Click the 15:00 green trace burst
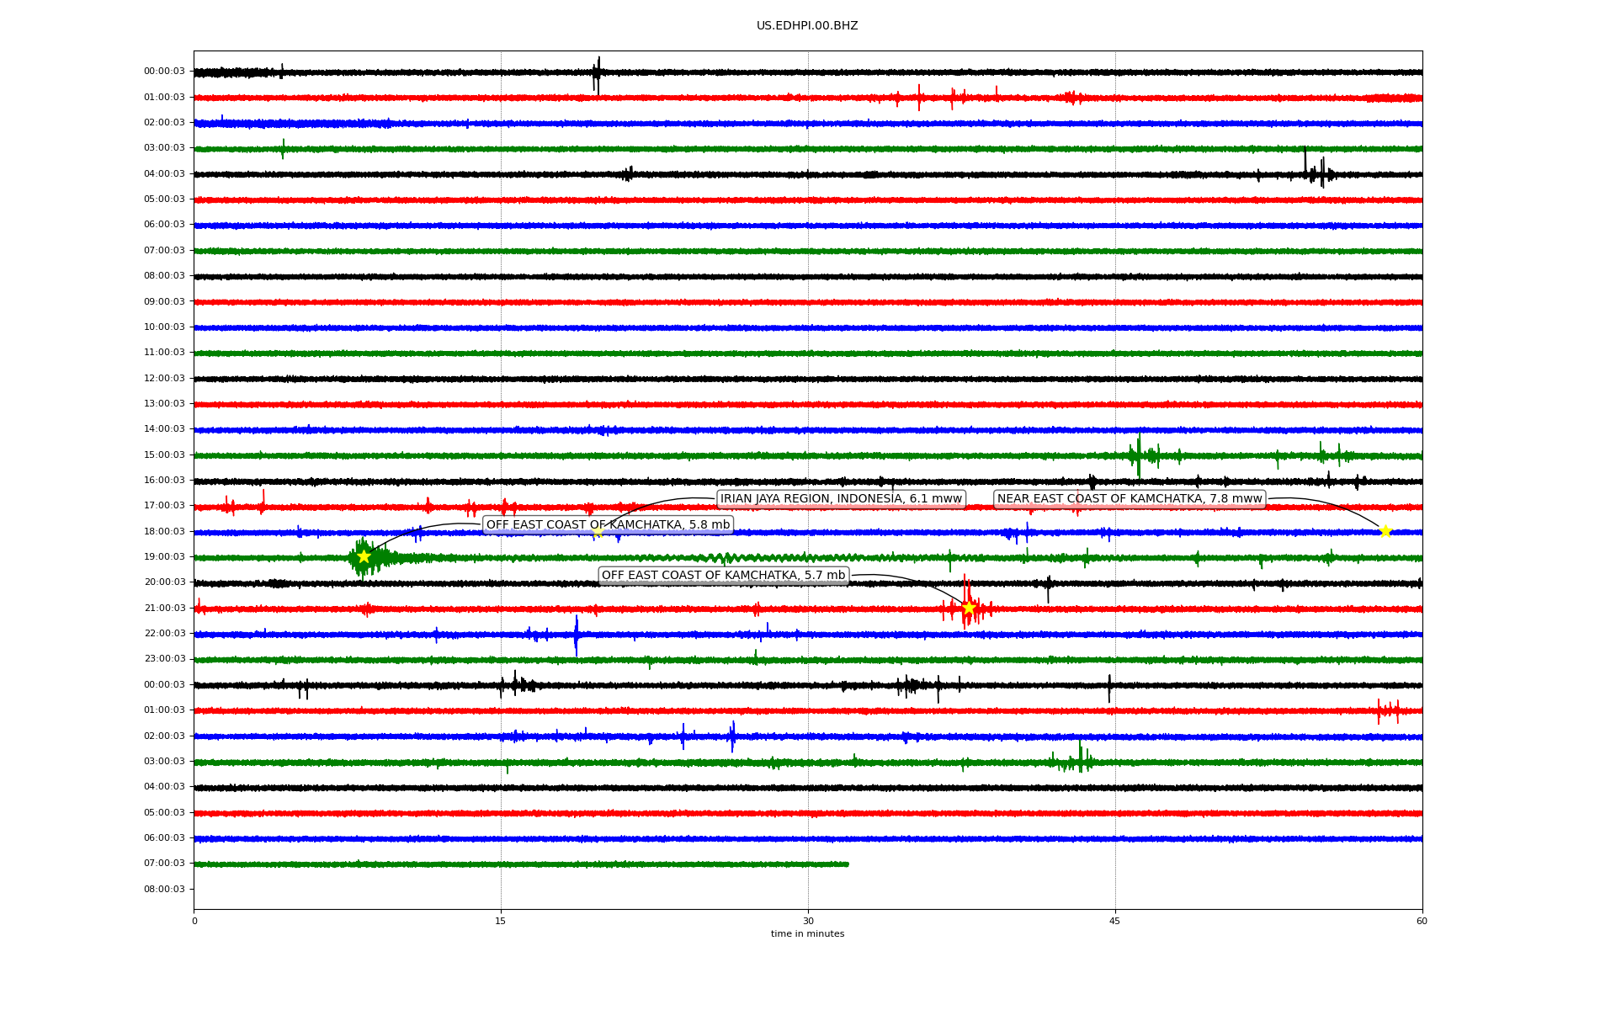The image size is (1616, 1010). pos(1139,455)
